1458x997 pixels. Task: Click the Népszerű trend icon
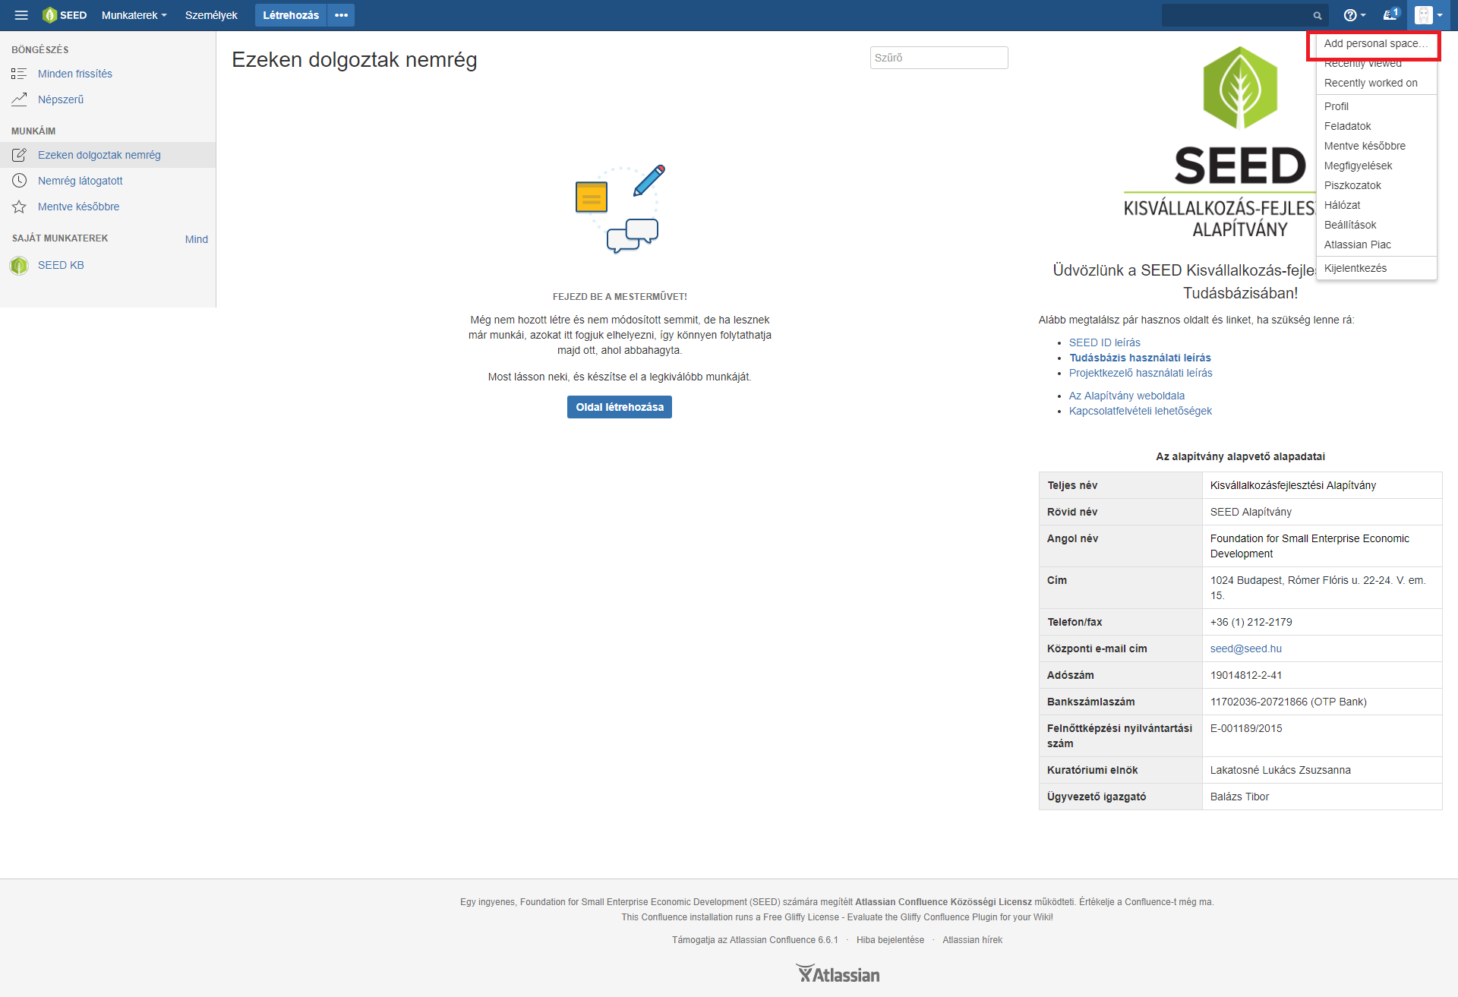coord(19,99)
